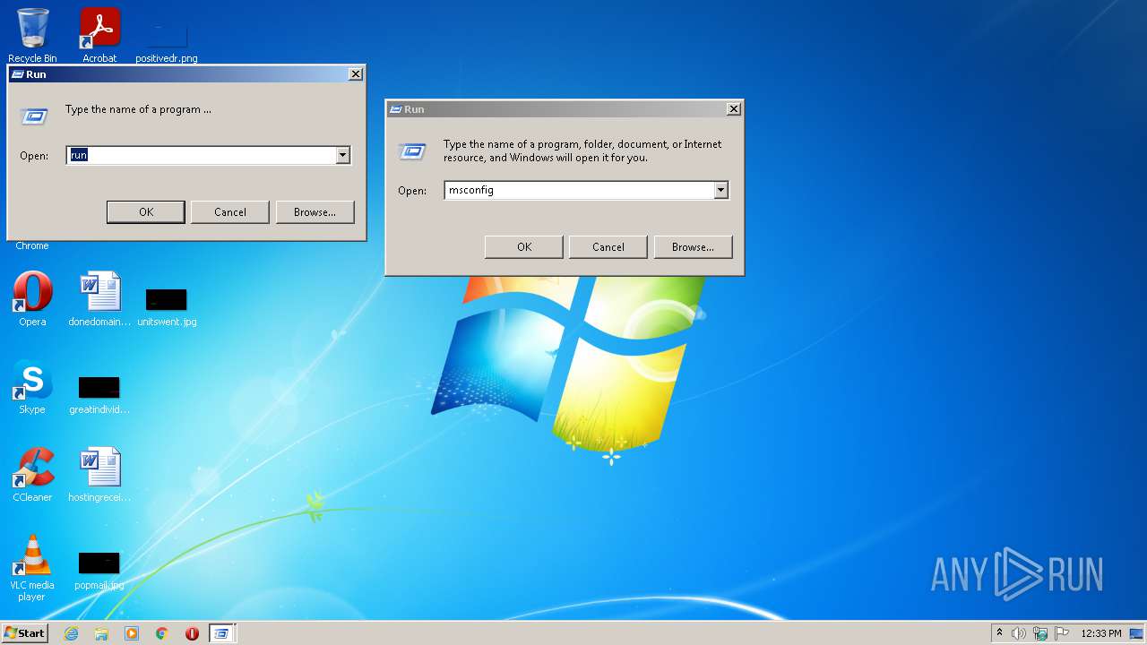This screenshot has width=1147, height=645.
Task: Select the hostingrecei Word document icon
Action: 99,474
